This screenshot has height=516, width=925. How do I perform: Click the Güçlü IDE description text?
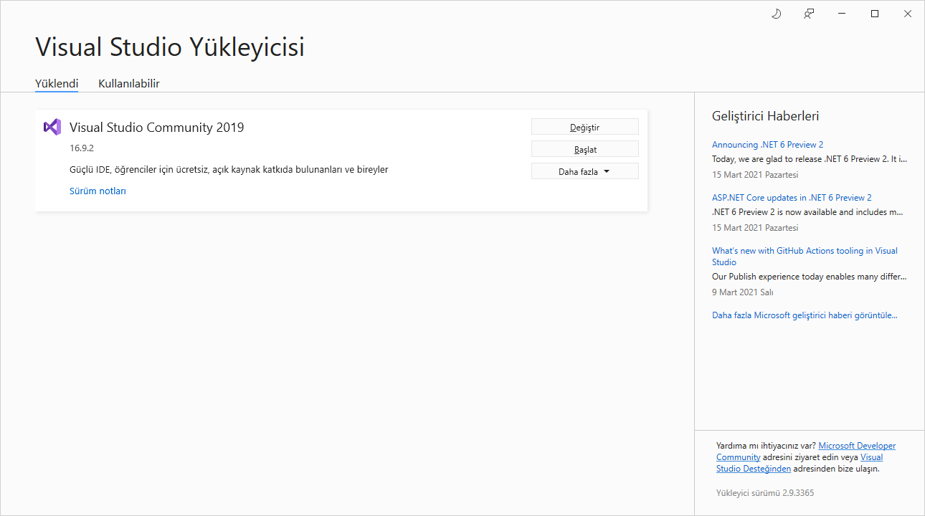pyautogui.click(x=229, y=170)
